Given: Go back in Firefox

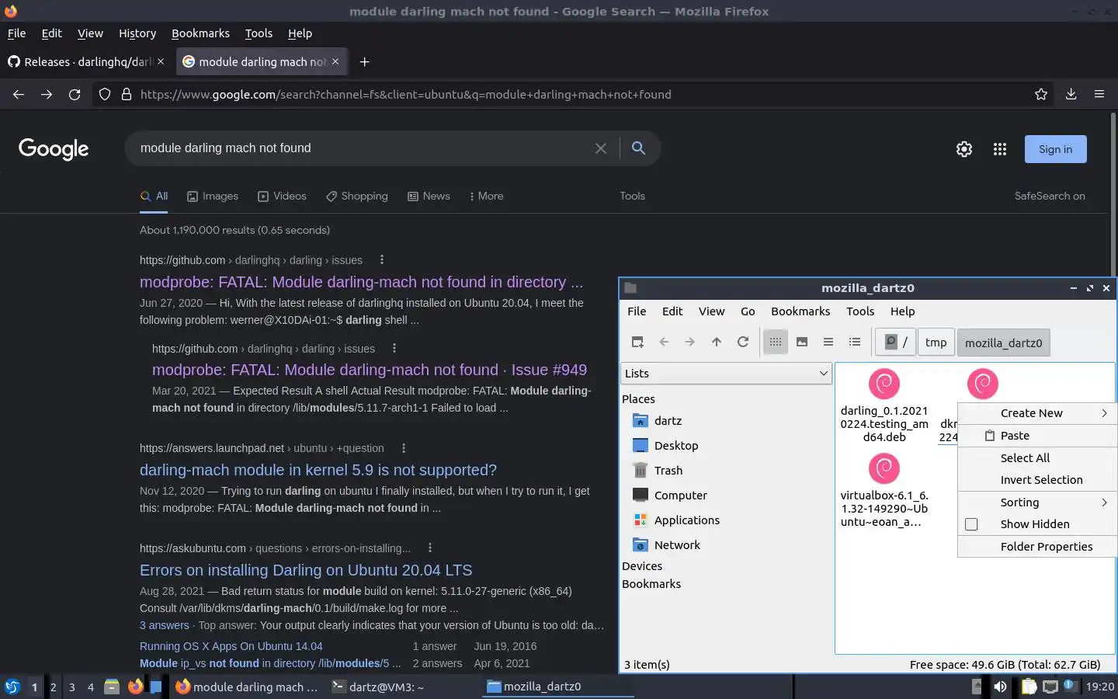Looking at the screenshot, I should point(19,94).
